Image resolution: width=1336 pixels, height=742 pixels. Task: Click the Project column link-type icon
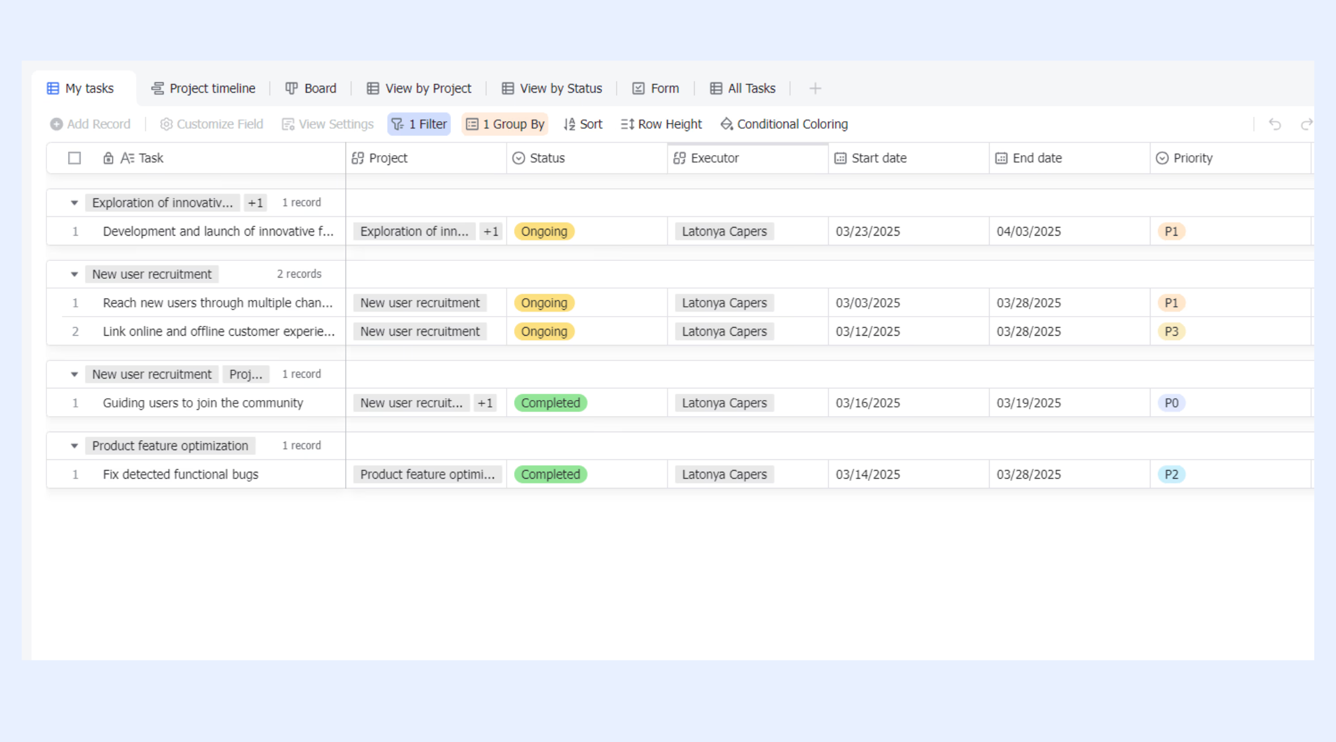358,158
